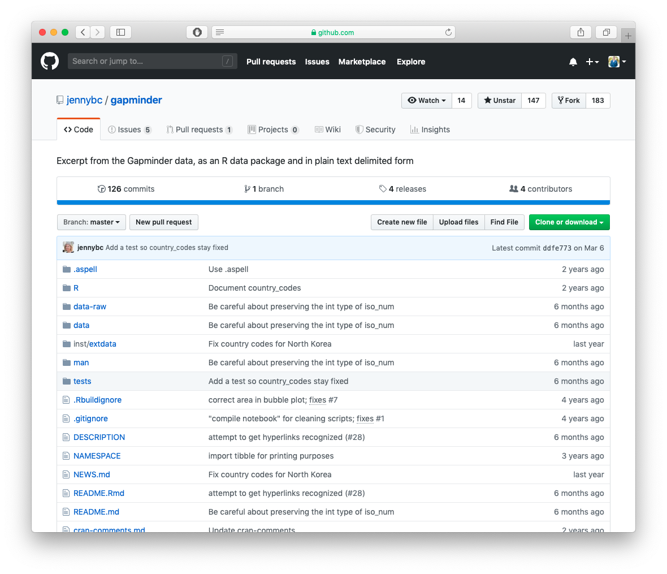Screen dimensions: 667x574
Task: Click Safari's Share icon
Action: click(581, 32)
